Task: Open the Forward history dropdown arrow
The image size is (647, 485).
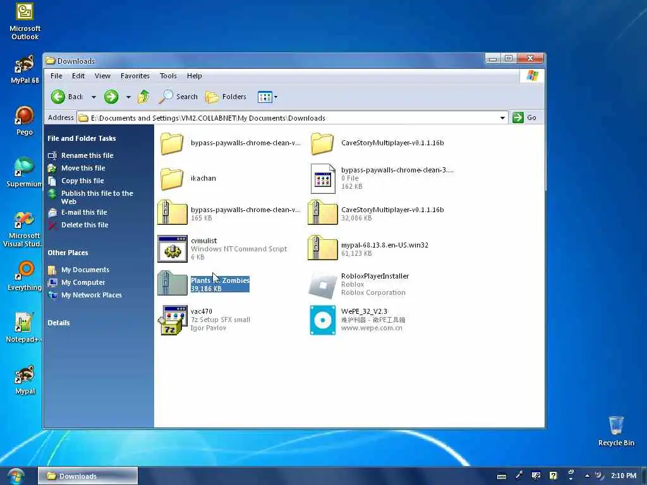Action: pyautogui.click(x=128, y=97)
